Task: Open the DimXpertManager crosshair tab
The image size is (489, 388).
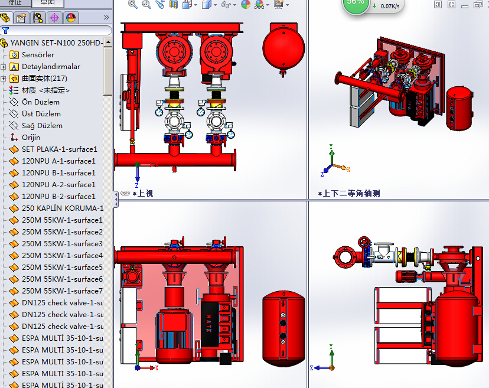Action: [x=54, y=18]
